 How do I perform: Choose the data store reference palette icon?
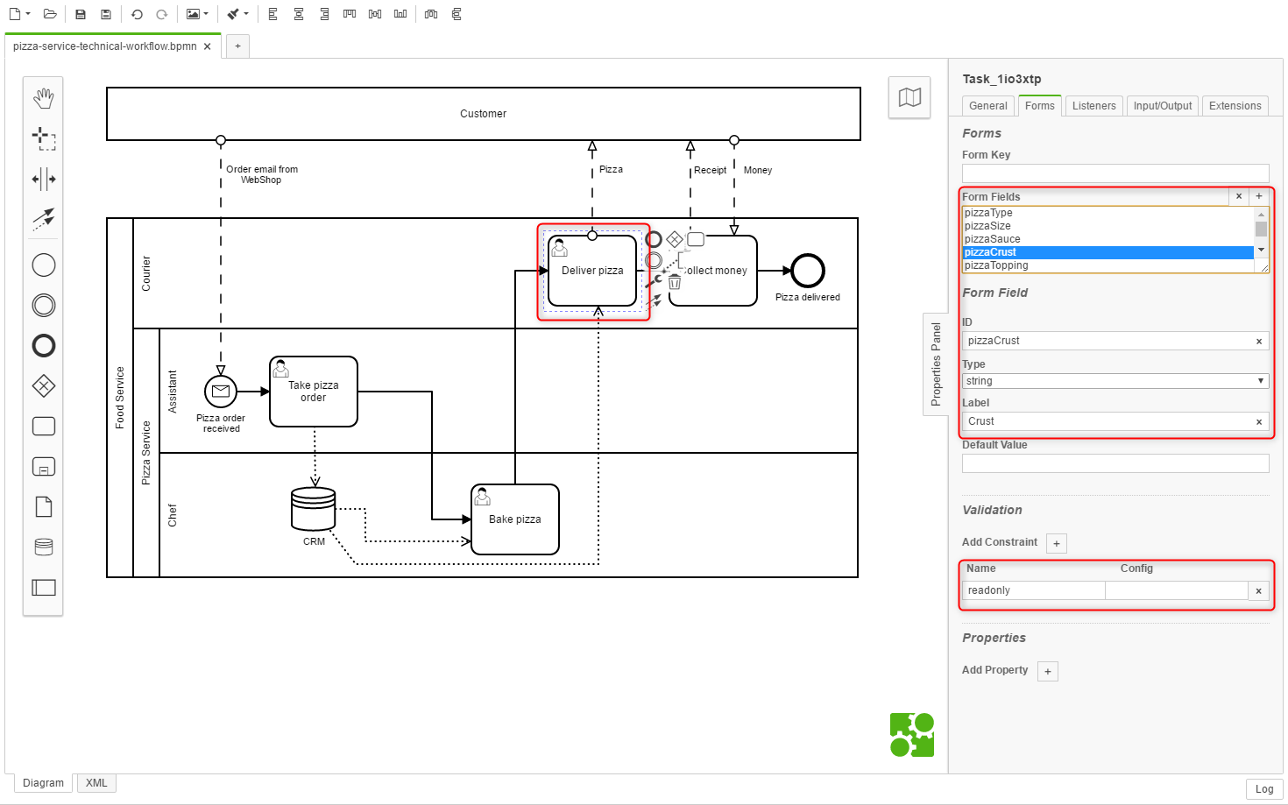(44, 547)
